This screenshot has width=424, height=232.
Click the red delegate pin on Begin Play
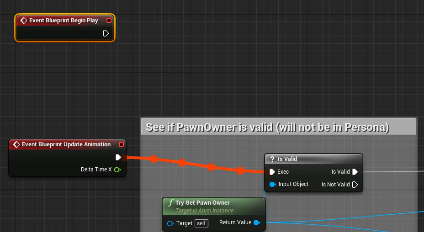109,20
